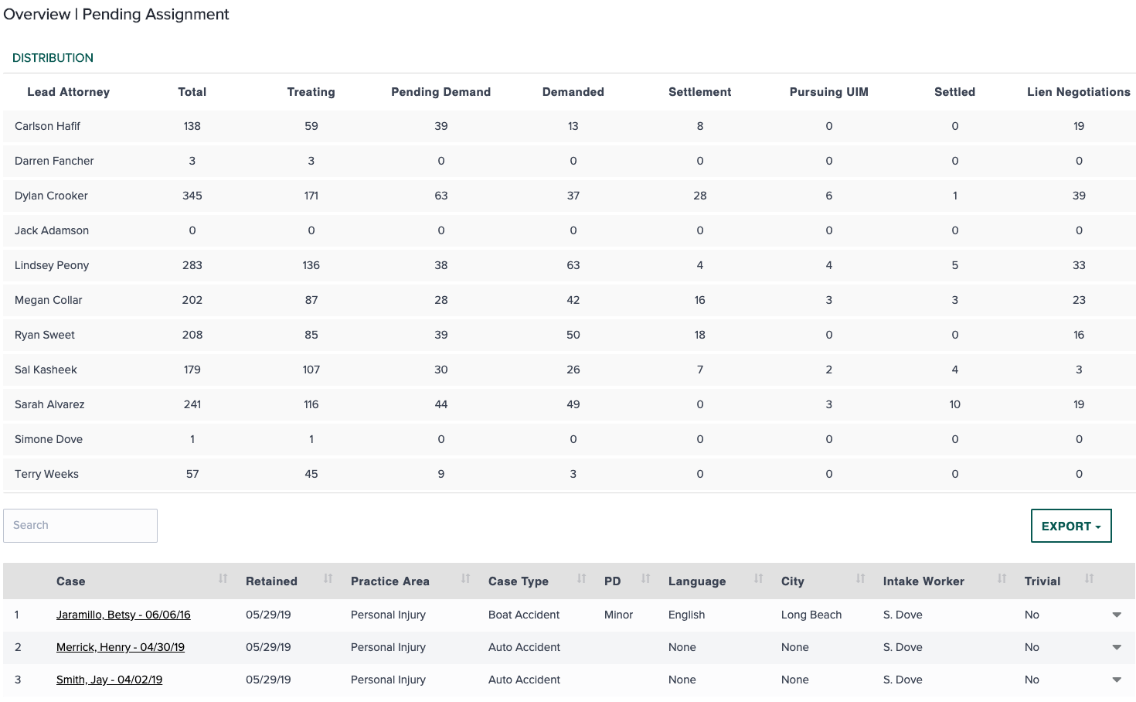Select the DISTRIBUTION section heading

pyautogui.click(x=53, y=58)
